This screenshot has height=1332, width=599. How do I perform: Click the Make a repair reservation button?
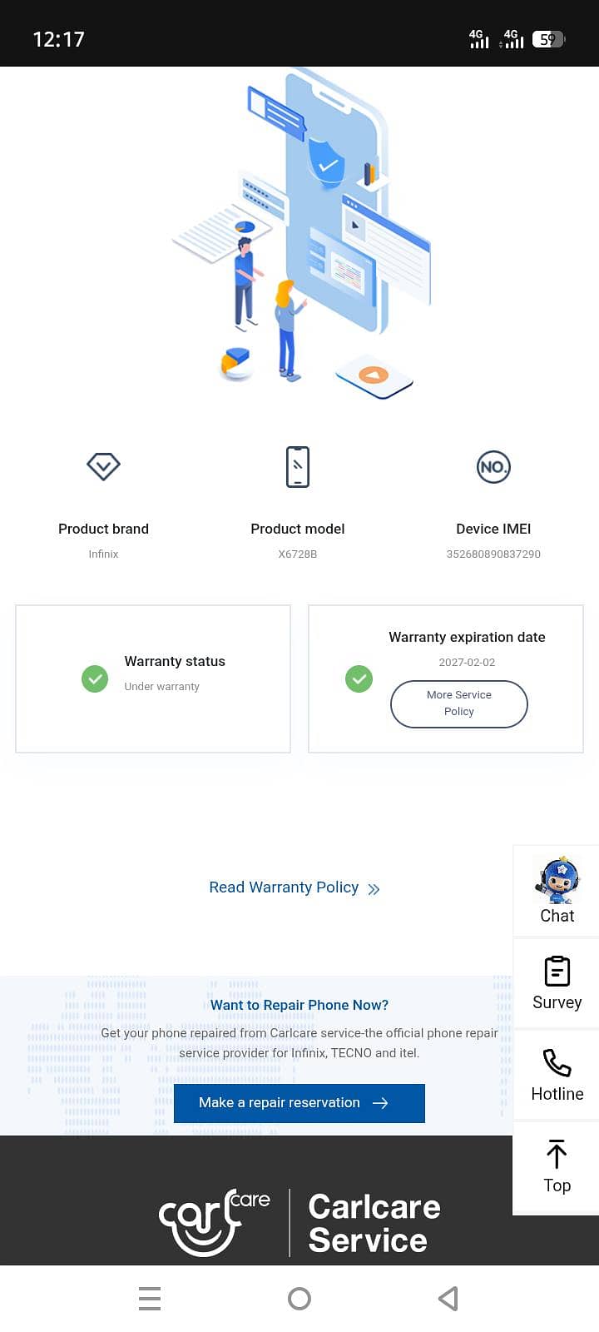click(x=299, y=1103)
